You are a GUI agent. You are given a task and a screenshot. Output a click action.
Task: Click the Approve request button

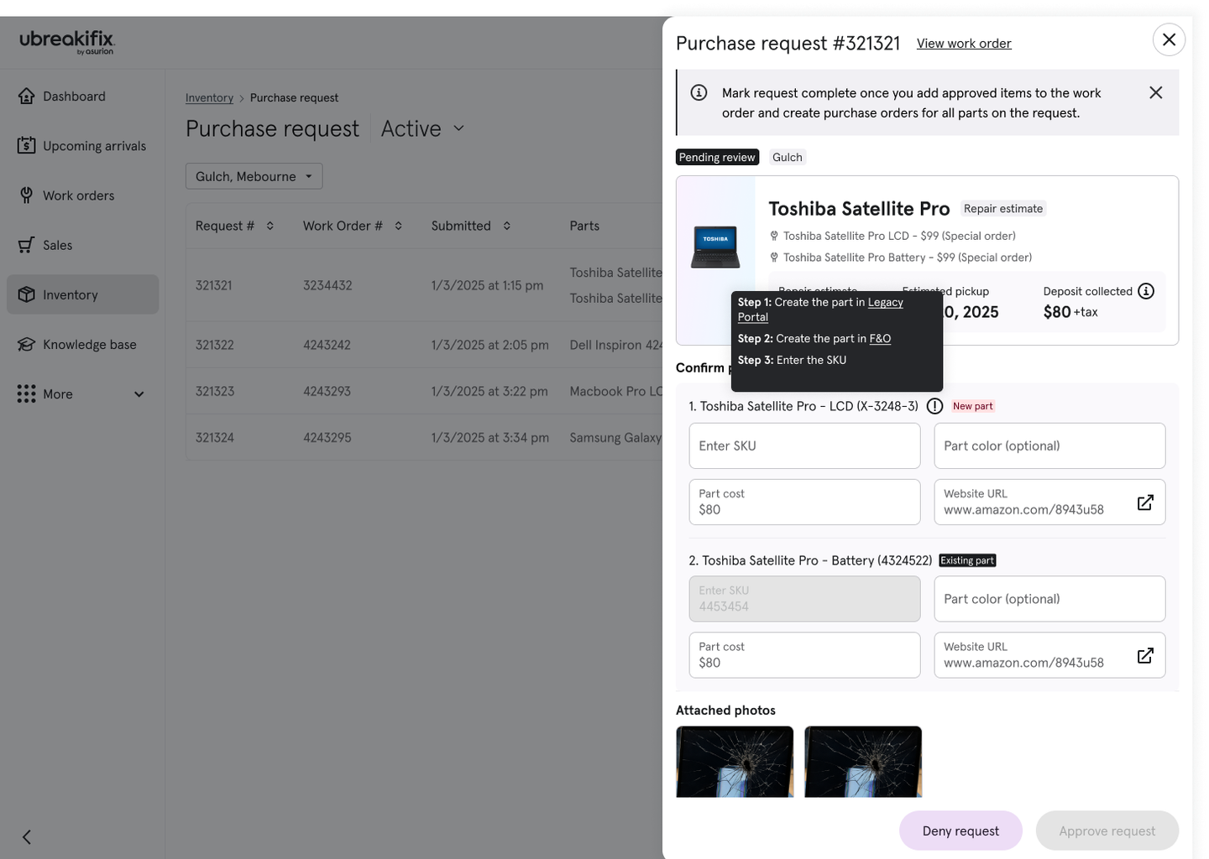1107,830
